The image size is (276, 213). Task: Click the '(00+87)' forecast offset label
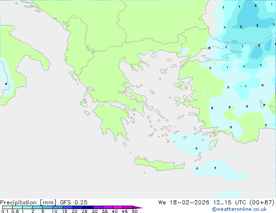(262, 203)
